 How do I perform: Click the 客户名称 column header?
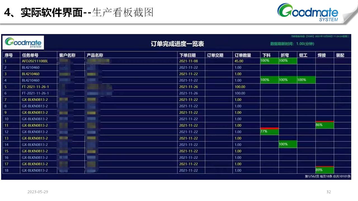67,55
